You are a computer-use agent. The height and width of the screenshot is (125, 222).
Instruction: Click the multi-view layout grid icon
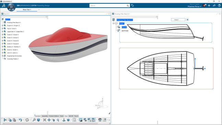[x=105, y=120]
